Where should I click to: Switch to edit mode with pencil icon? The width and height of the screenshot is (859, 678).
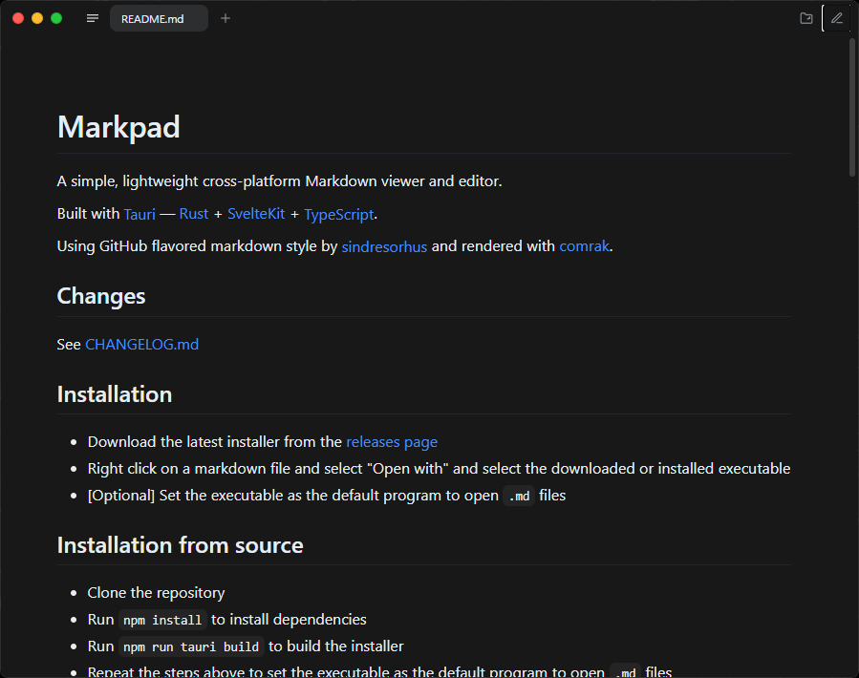pyautogui.click(x=837, y=18)
